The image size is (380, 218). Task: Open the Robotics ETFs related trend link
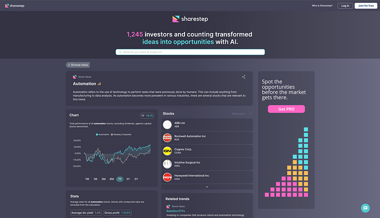(175, 211)
